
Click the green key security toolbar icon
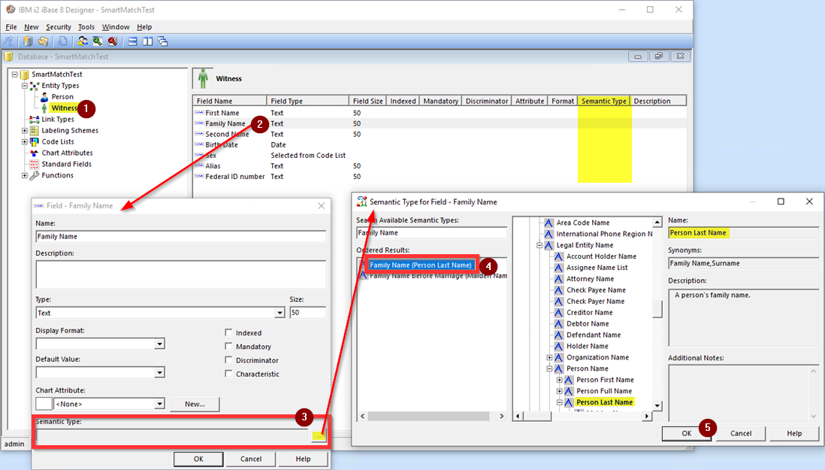[98, 41]
